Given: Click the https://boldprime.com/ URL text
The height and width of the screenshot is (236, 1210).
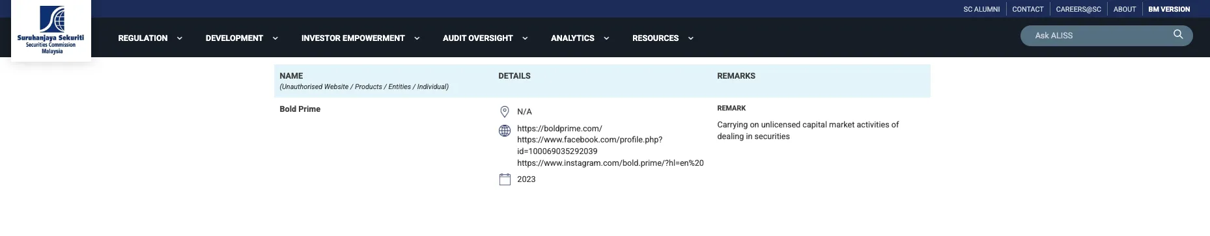Looking at the screenshot, I should [559, 129].
